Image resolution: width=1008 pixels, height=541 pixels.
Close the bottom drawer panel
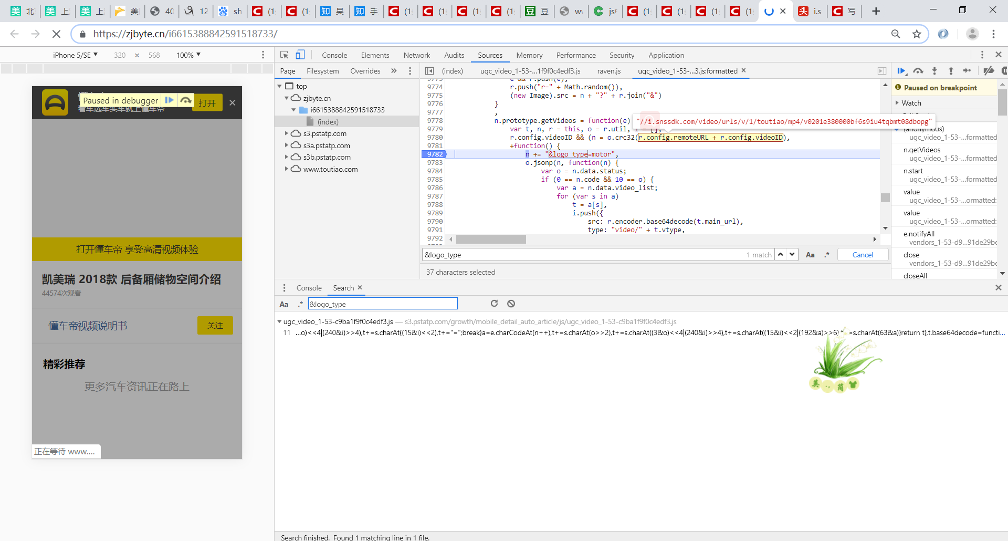click(999, 288)
